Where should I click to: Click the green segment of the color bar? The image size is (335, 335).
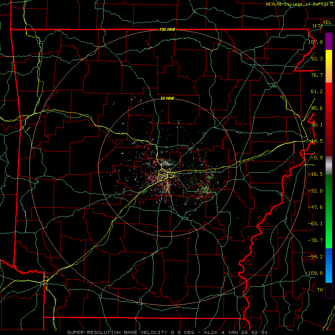click(x=329, y=211)
